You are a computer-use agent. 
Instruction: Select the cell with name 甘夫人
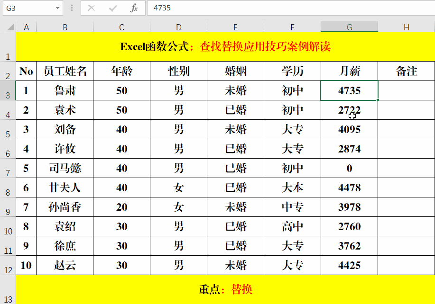click(x=65, y=188)
